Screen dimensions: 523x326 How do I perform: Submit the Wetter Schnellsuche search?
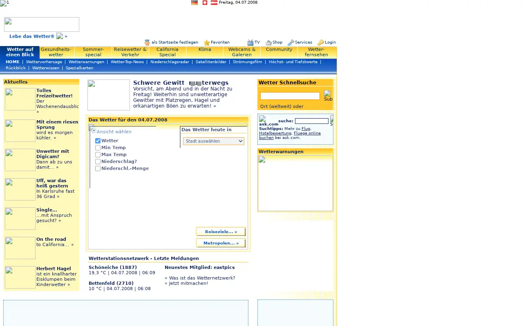328,96
